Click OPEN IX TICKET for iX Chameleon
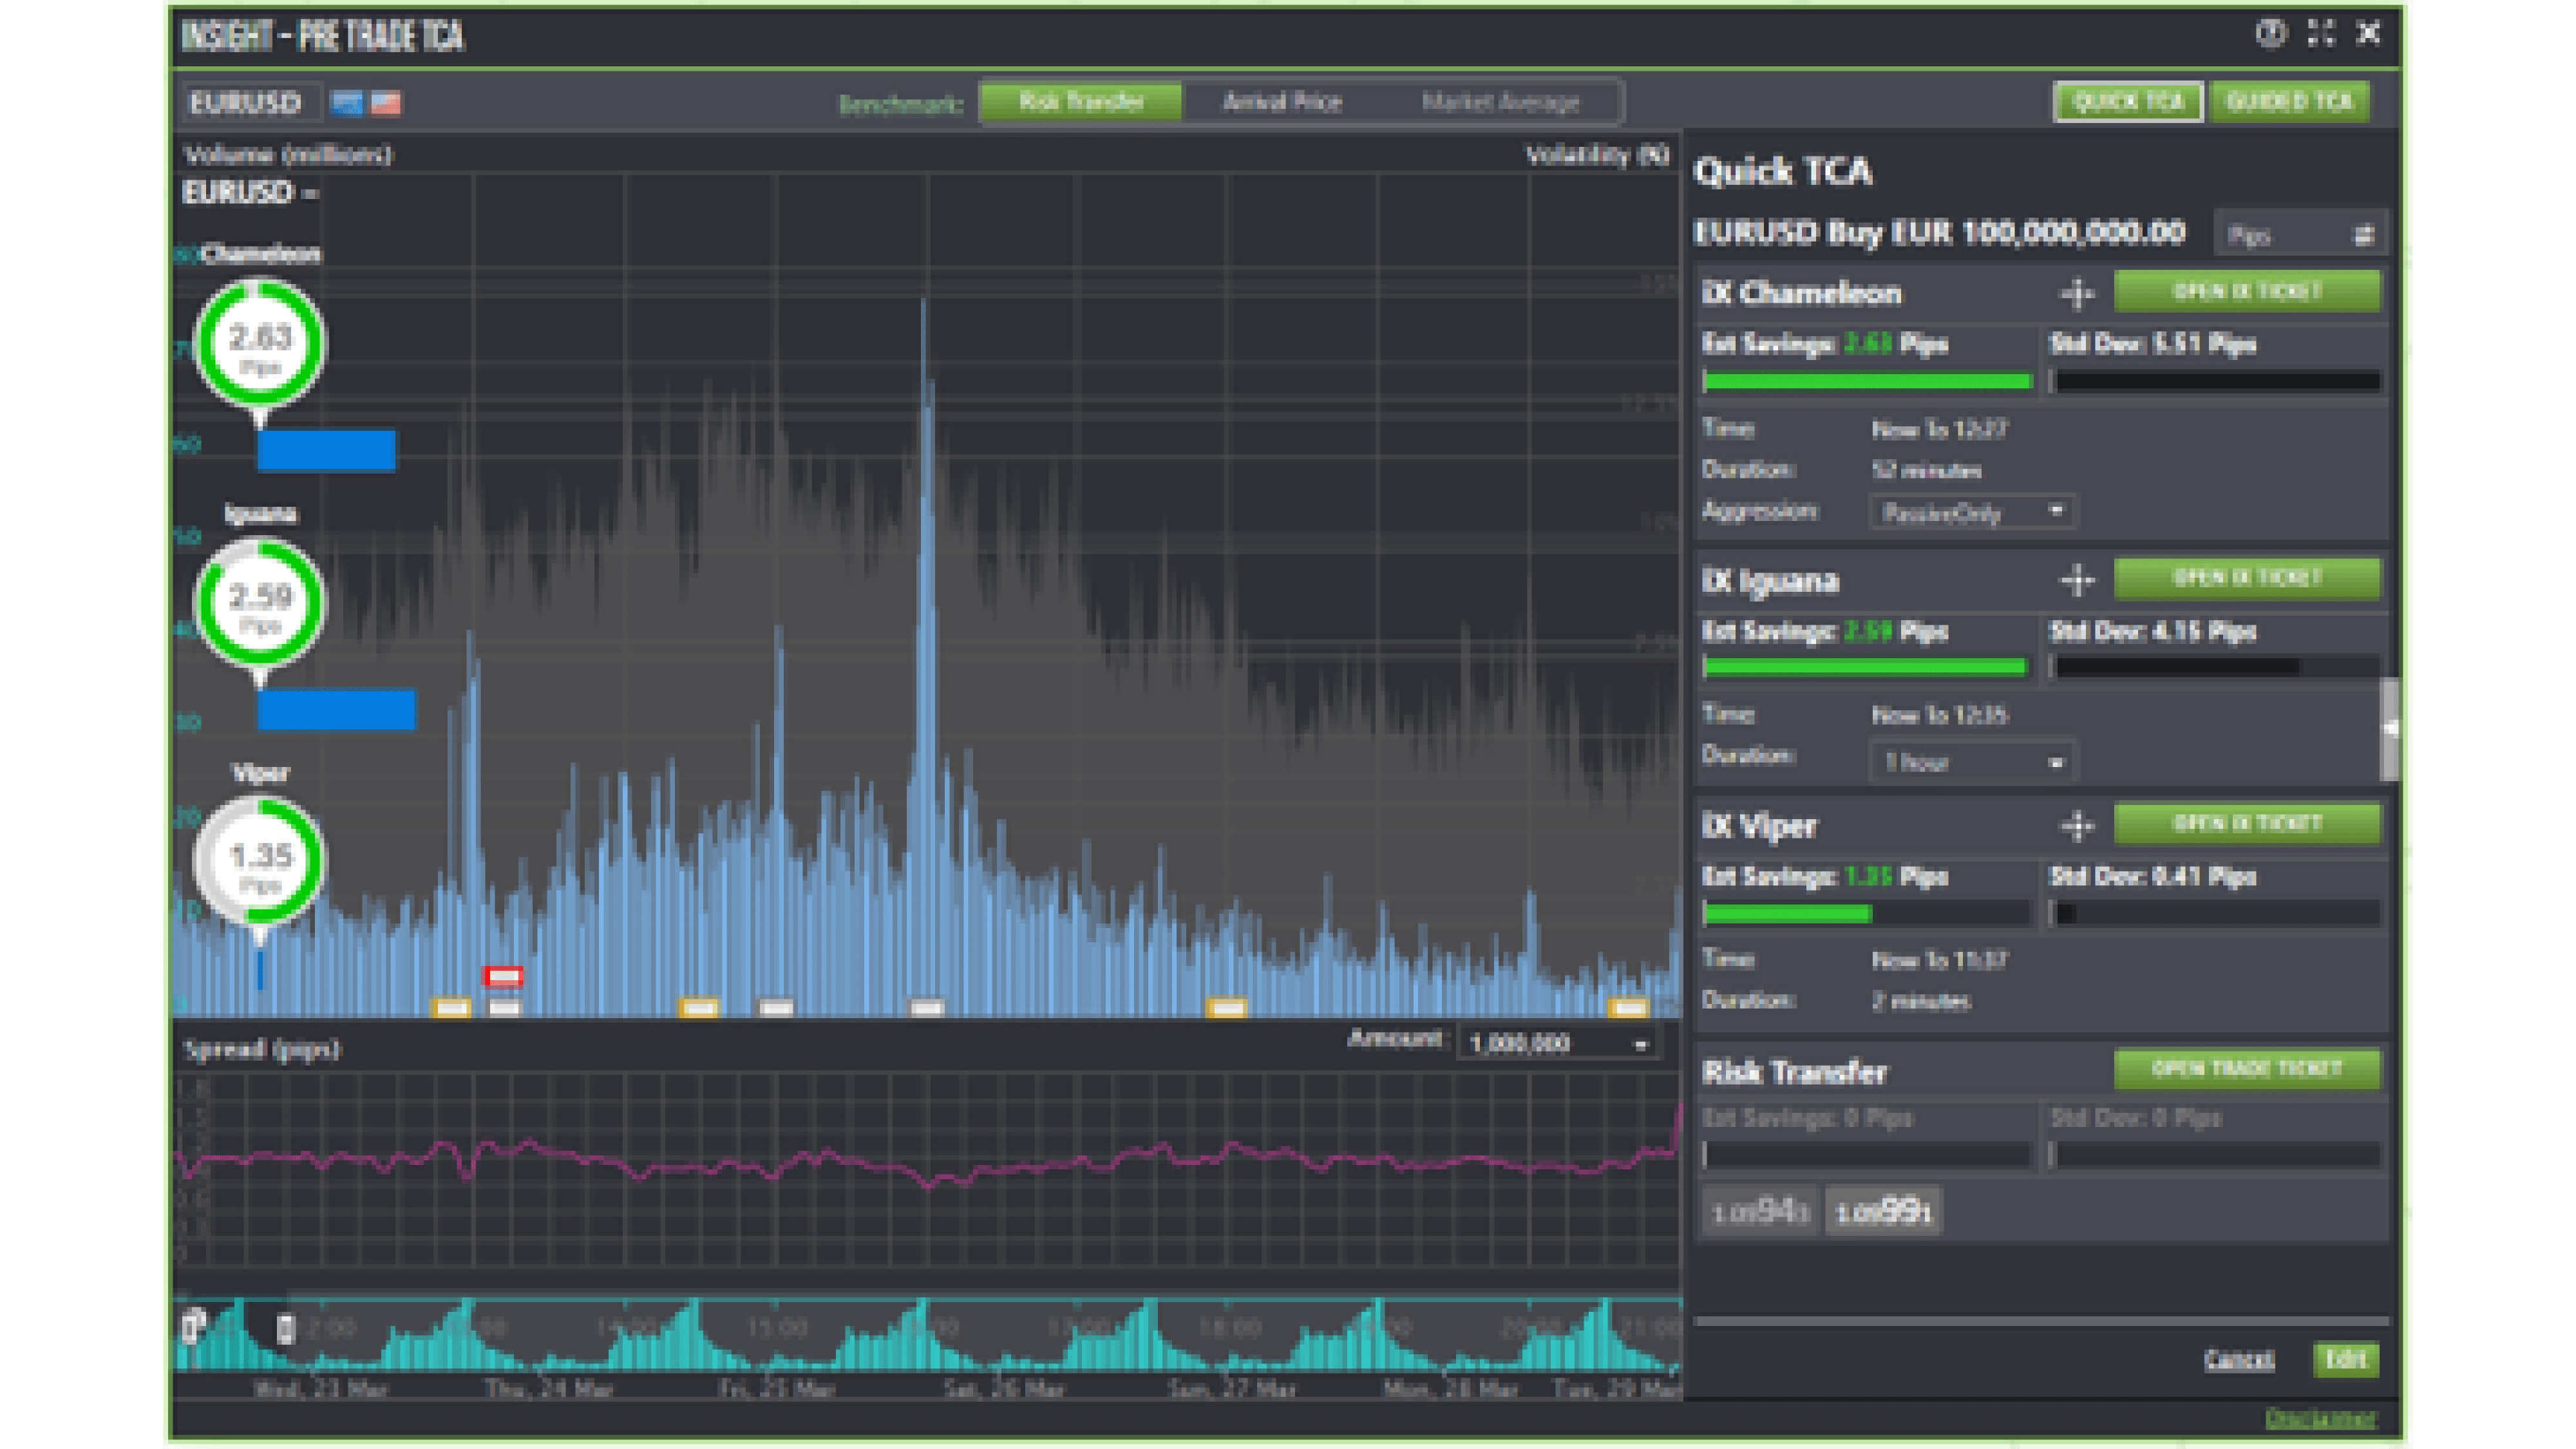 click(x=2248, y=291)
